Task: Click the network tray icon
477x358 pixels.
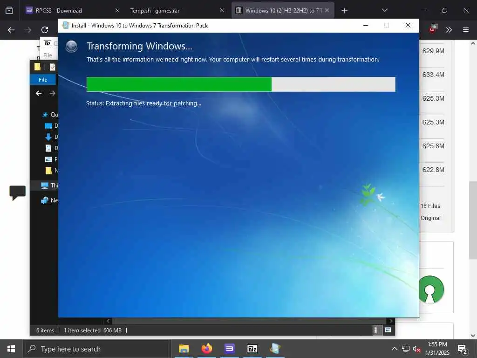Action: (x=406, y=349)
